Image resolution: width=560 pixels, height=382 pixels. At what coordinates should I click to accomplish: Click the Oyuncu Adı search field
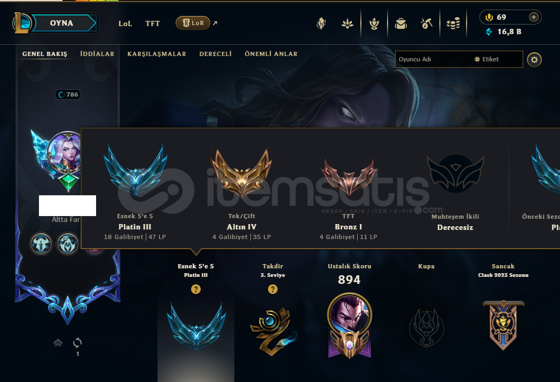pyautogui.click(x=459, y=59)
